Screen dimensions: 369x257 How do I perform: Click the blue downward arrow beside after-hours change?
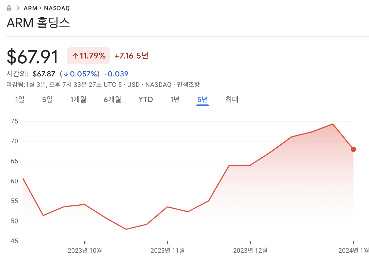(66, 74)
